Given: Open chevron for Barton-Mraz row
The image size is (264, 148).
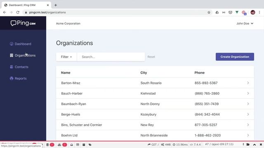Looking at the screenshot, I should pyautogui.click(x=248, y=83).
